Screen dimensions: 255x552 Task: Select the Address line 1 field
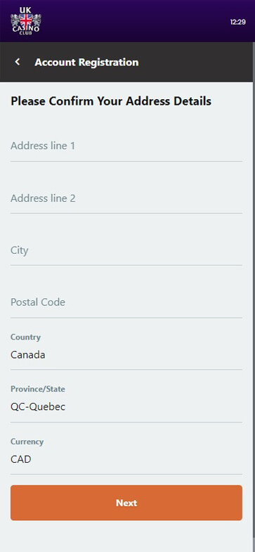point(126,146)
